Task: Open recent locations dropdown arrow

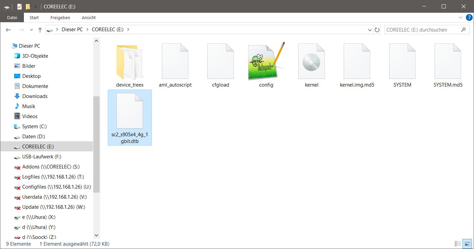Action: 31,30
